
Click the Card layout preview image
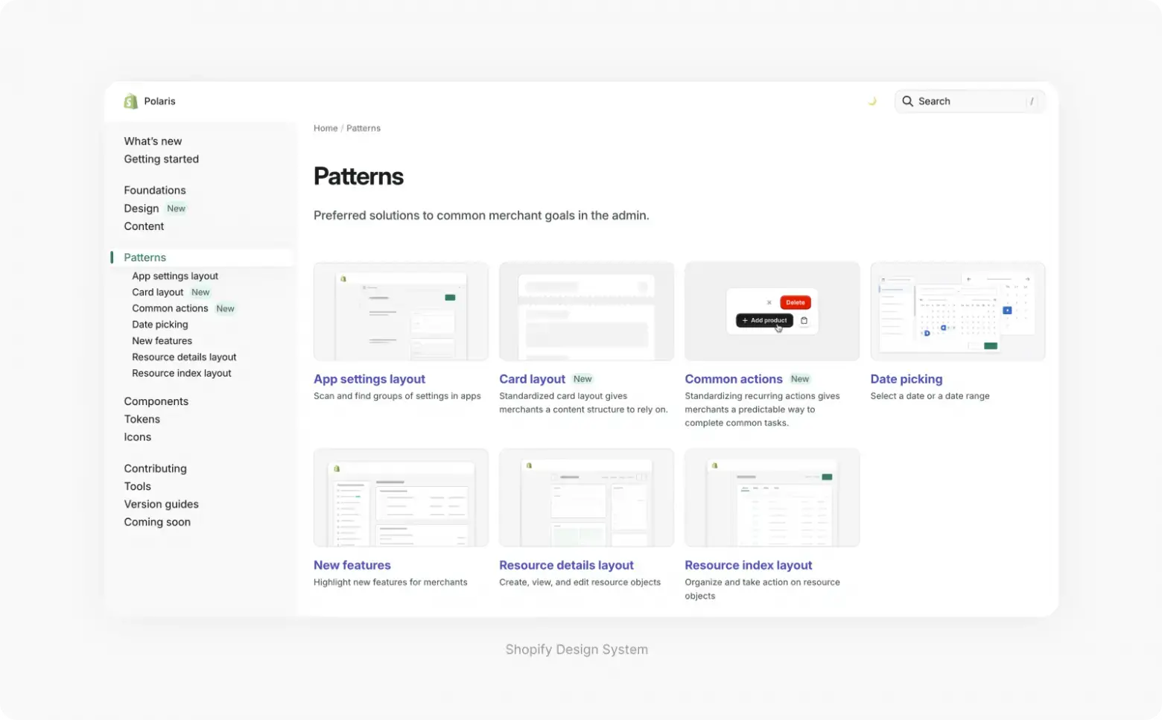[586, 312]
